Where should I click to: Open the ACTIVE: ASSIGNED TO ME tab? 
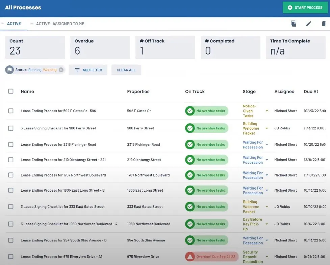(x=60, y=24)
